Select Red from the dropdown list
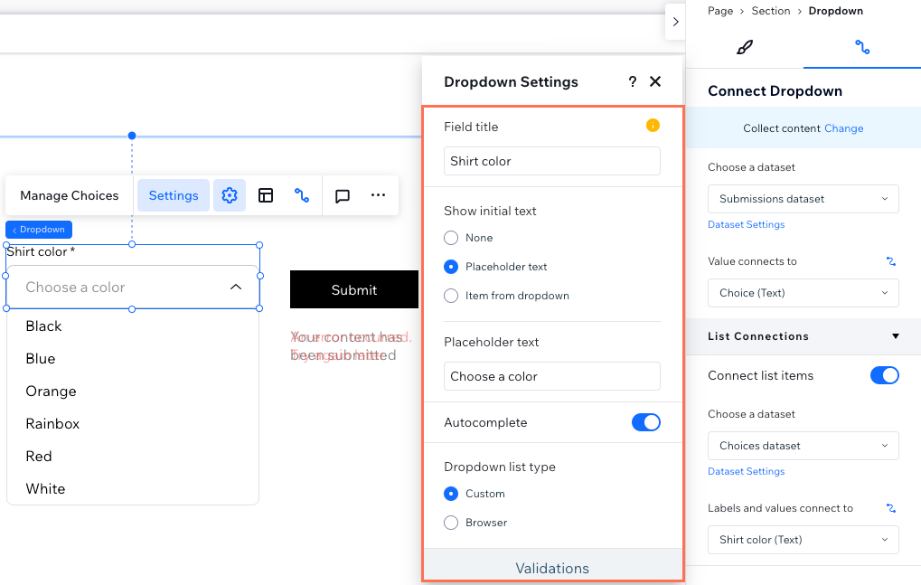This screenshot has height=585, width=921. [133, 457]
